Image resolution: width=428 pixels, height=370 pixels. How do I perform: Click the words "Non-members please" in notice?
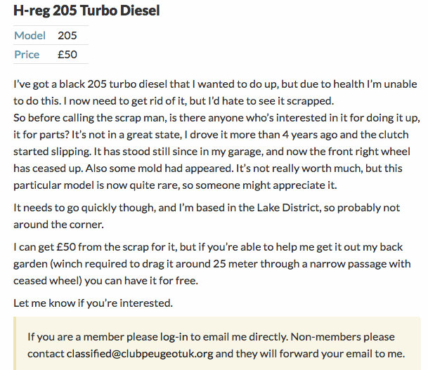[x=342, y=337]
